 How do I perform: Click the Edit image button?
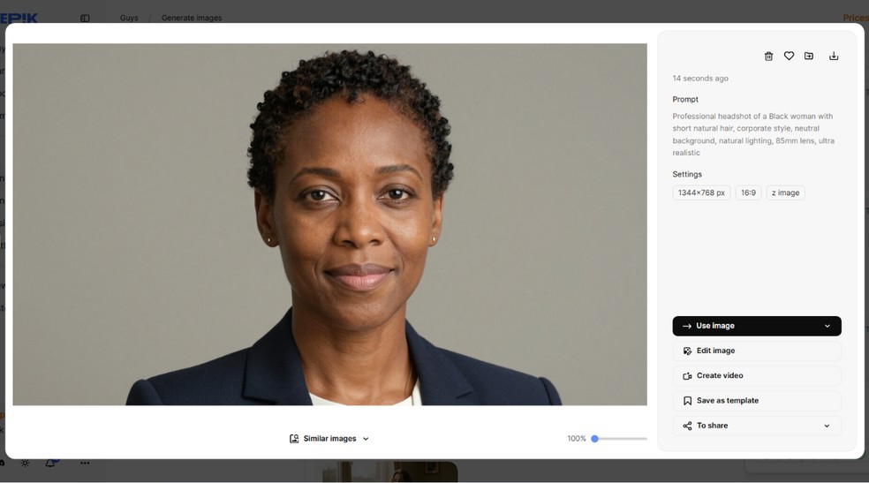coord(757,351)
